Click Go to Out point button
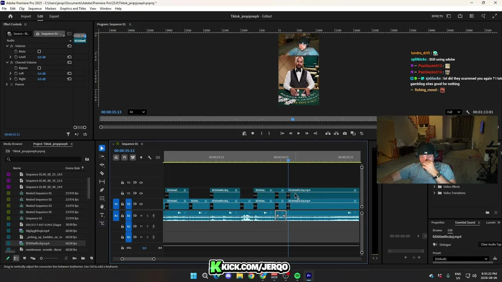Screen dimensions: 502x282 [x=315, y=134]
